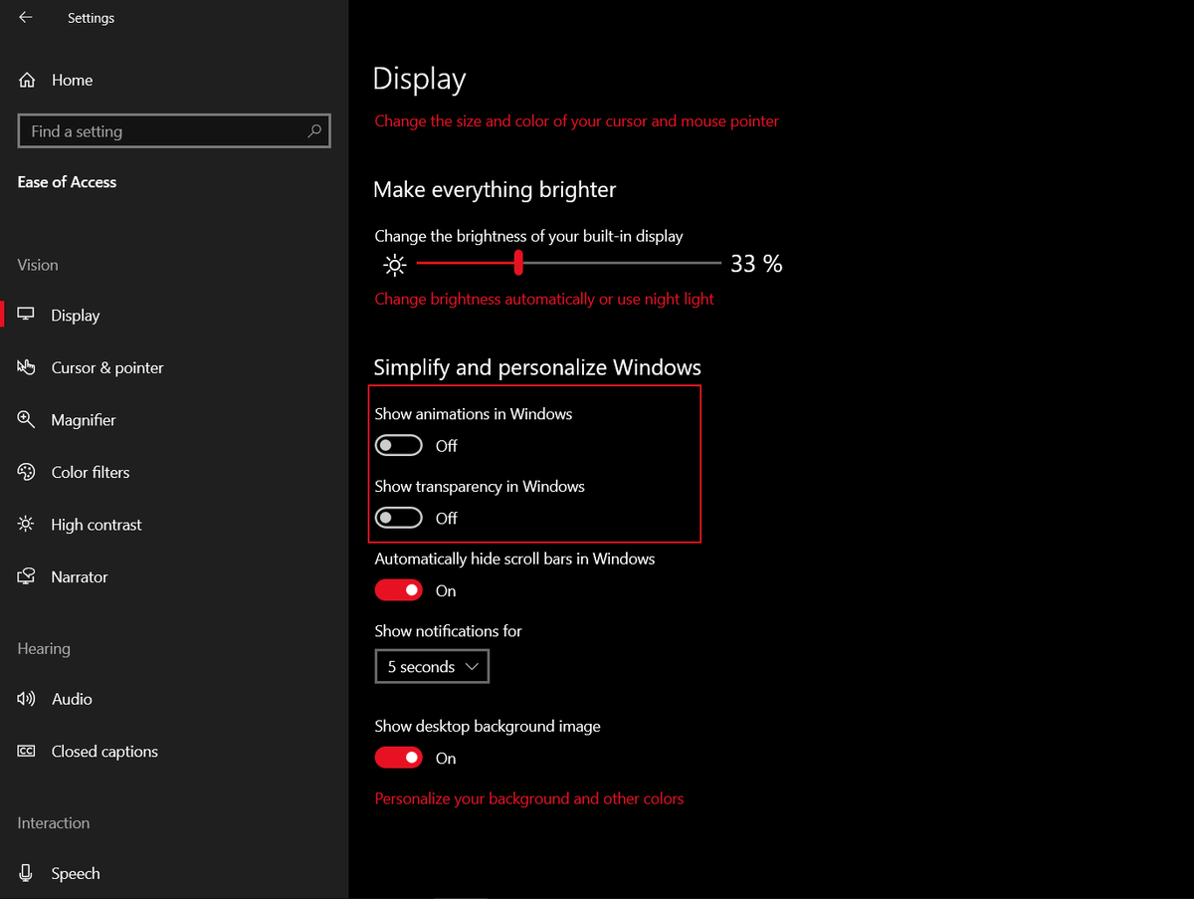The height and width of the screenshot is (899, 1194).
Task: Open Personalize your background link
Action: tap(529, 798)
